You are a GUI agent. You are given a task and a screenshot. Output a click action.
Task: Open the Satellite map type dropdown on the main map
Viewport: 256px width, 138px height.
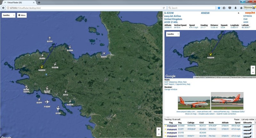pyautogui.click(x=9, y=15)
